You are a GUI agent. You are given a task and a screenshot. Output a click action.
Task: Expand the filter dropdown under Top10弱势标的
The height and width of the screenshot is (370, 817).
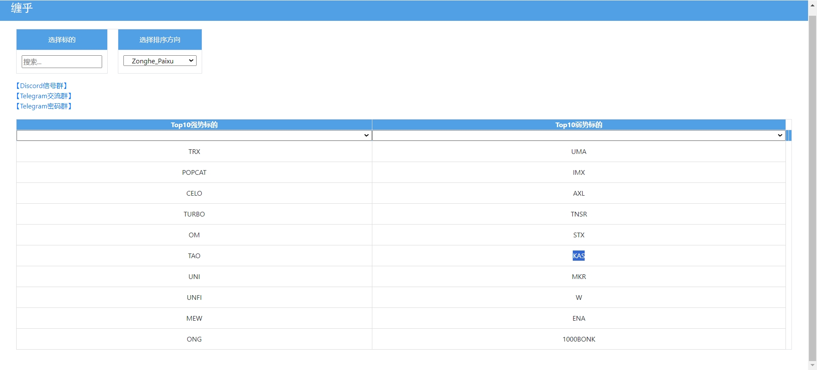[579, 135]
